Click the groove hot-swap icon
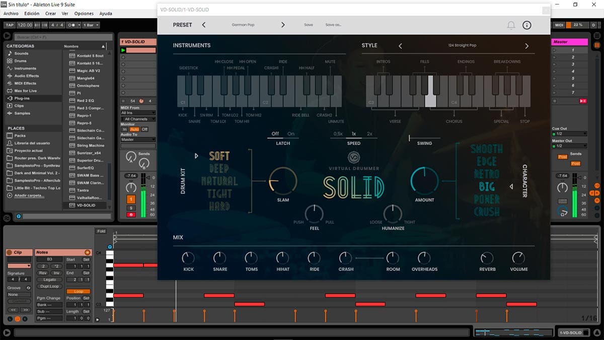The width and height of the screenshot is (604, 340). coord(28,288)
